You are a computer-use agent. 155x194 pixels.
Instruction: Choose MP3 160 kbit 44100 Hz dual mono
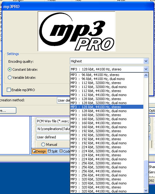point(107,127)
